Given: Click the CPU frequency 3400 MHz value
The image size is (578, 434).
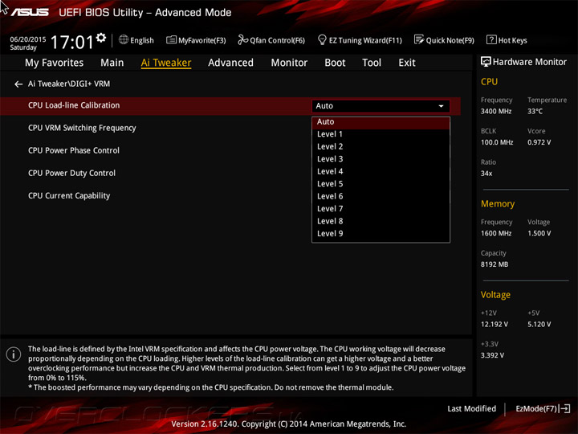Looking at the screenshot, I should tap(496, 111).
